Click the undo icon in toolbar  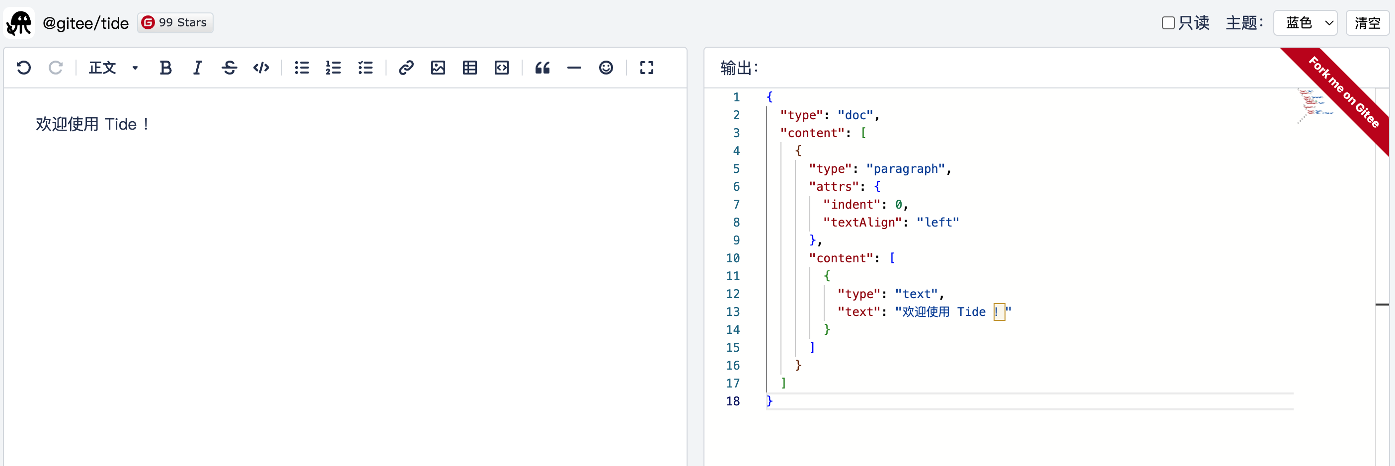(x=24, y=68)
